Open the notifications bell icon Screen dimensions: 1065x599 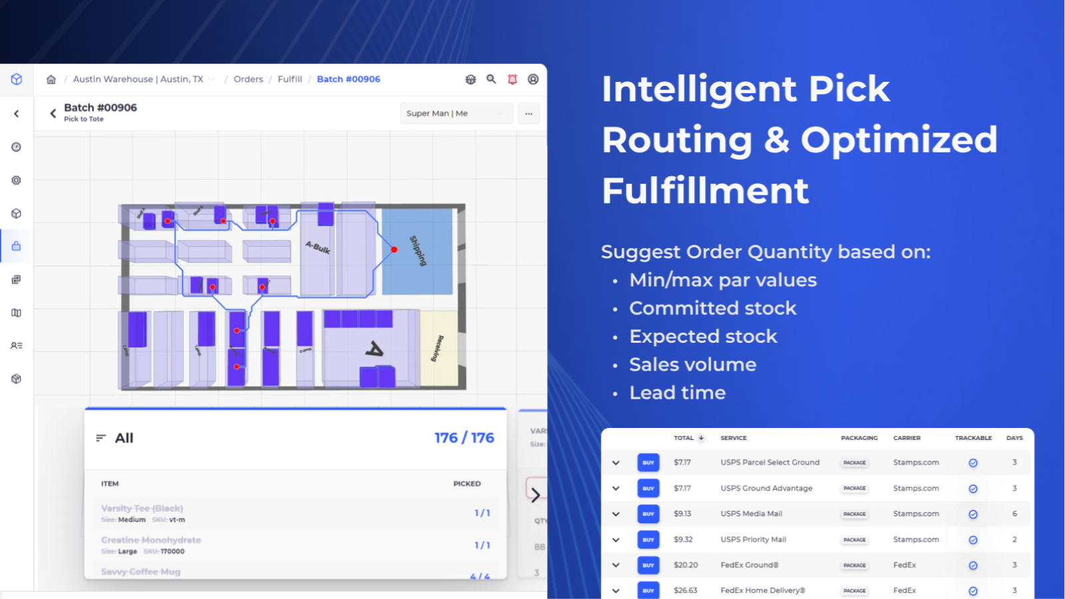512,79
